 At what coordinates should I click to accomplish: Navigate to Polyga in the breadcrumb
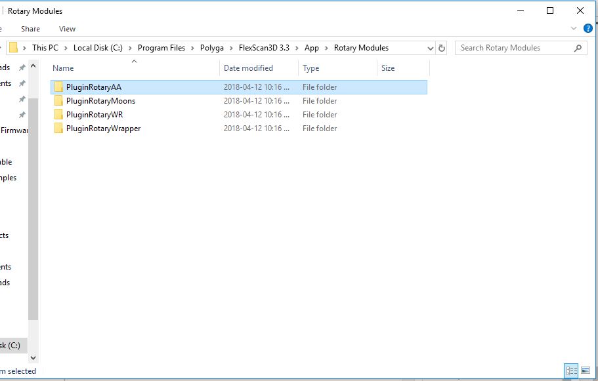[213, 48]
